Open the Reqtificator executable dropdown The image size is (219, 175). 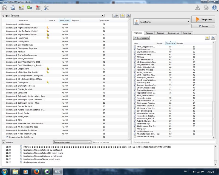click(x=162, y=22)
